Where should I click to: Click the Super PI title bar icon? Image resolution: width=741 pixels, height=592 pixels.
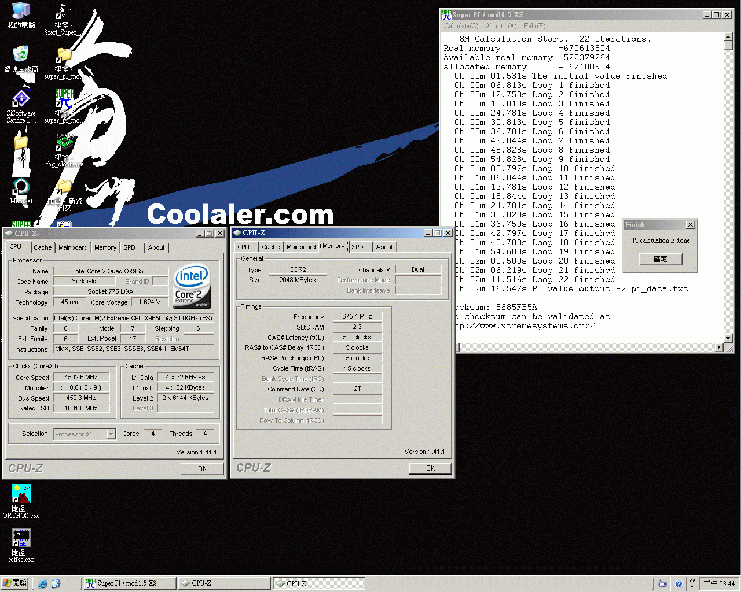[x=446, y=15]
